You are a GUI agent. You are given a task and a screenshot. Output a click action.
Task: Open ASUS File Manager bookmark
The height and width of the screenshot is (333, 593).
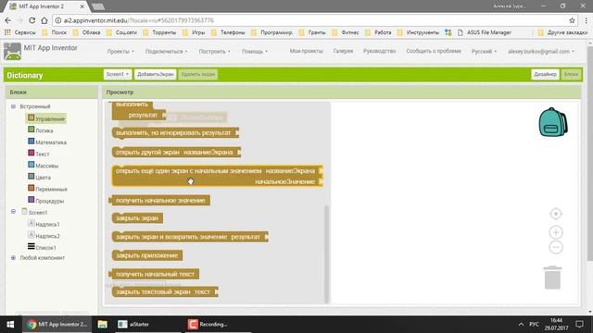pos(485,32)
